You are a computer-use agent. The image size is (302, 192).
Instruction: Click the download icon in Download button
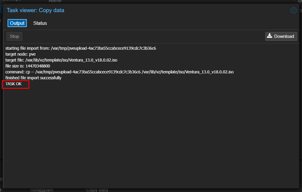click(x=270, y=36)
